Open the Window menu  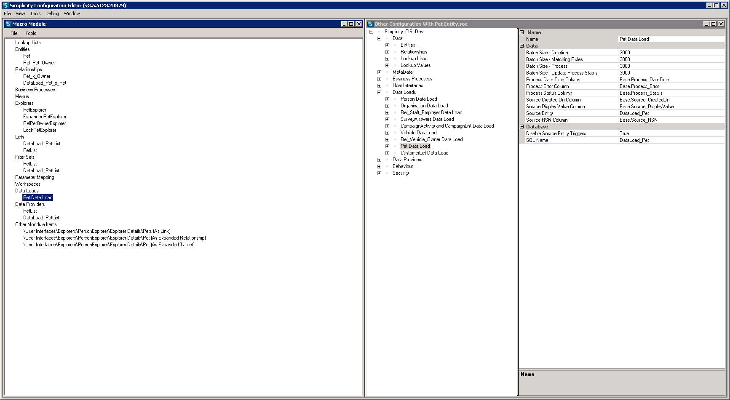point(72,13)
